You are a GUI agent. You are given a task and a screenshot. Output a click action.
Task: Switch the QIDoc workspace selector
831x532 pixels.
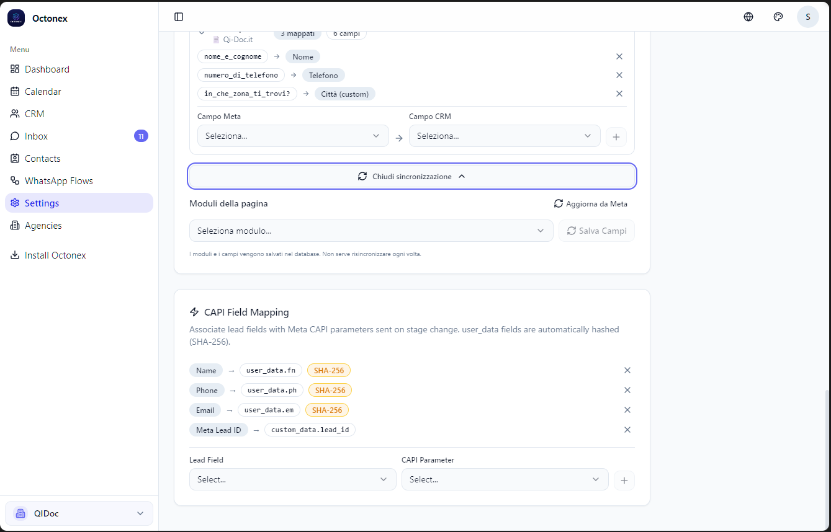point(79,513)
